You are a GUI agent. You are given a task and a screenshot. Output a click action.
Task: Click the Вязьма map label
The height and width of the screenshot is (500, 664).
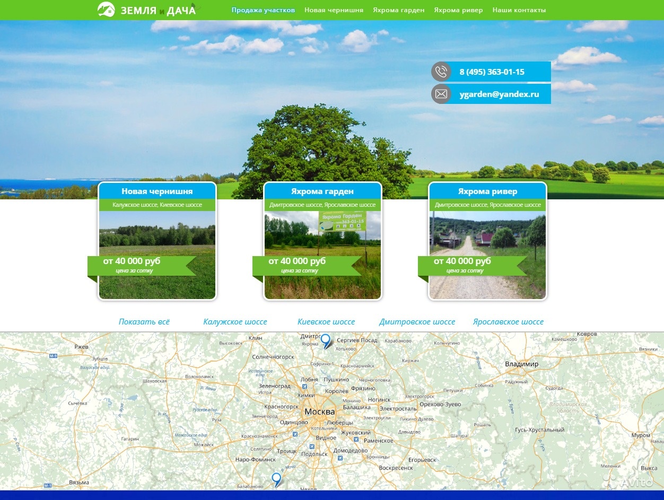point(78,483)
